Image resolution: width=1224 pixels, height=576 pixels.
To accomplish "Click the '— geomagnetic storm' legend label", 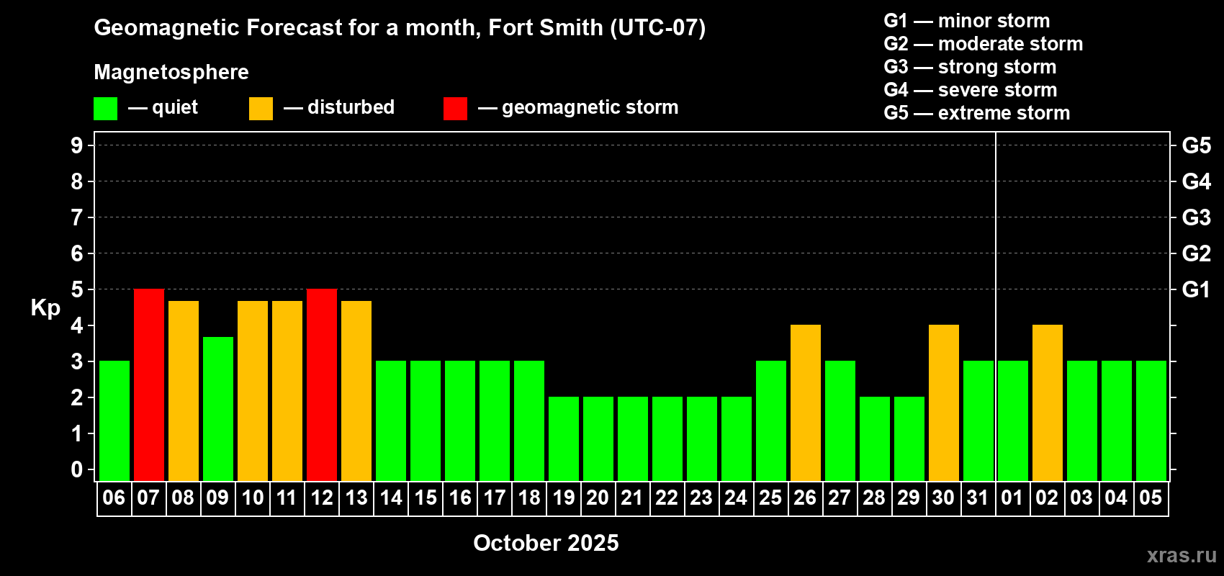I will (578, 107).
